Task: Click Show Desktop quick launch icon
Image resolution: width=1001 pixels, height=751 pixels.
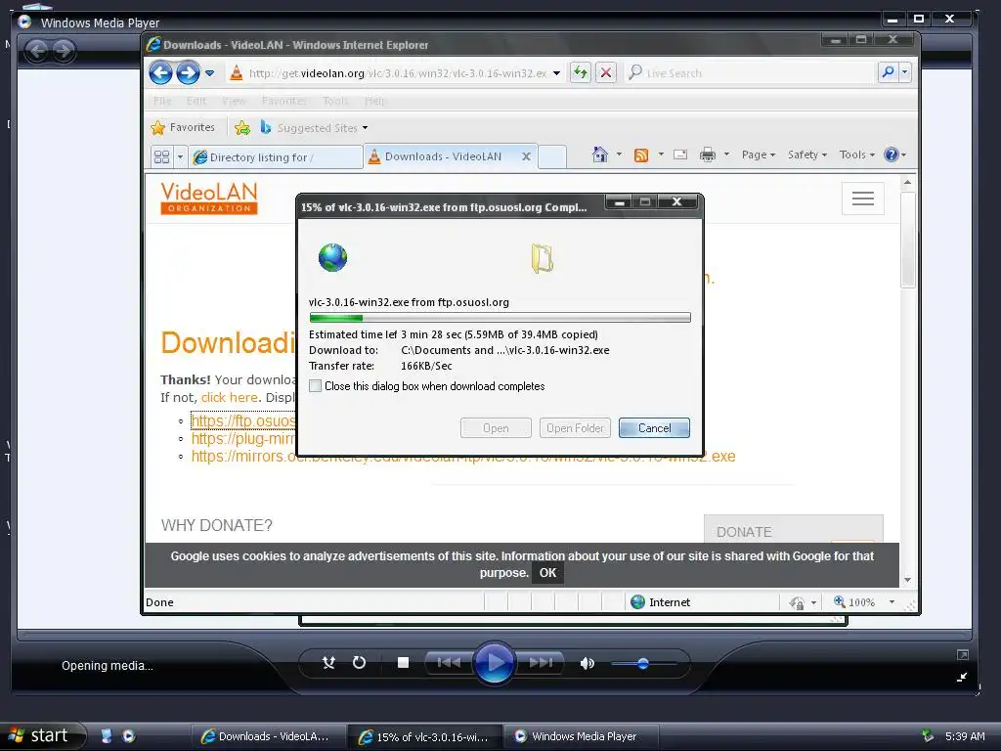Action: tap(107, 735)
